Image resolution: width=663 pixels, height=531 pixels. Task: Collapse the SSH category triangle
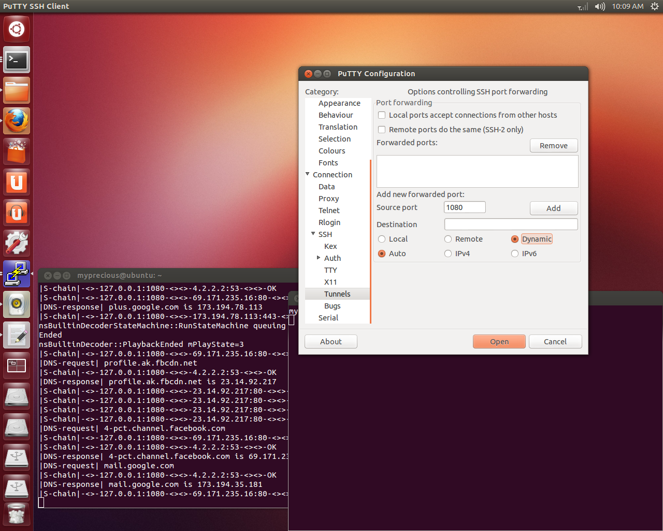[313, 234]
